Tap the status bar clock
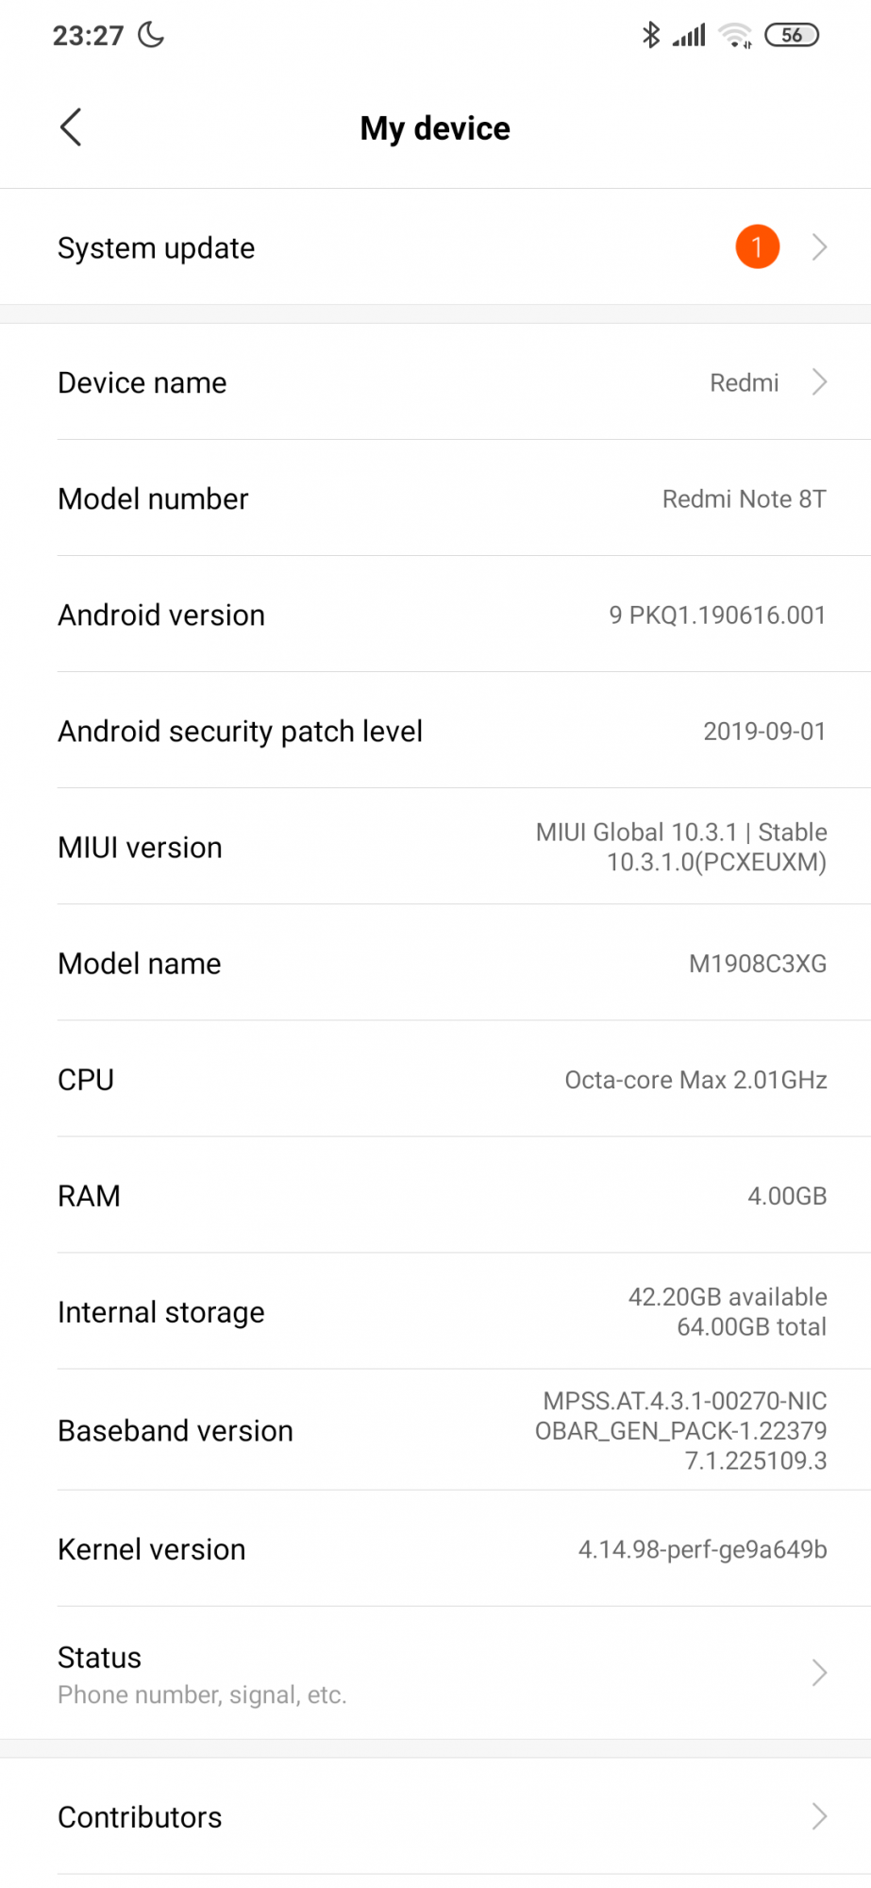The image size is (871, 1888). point(88,36)
